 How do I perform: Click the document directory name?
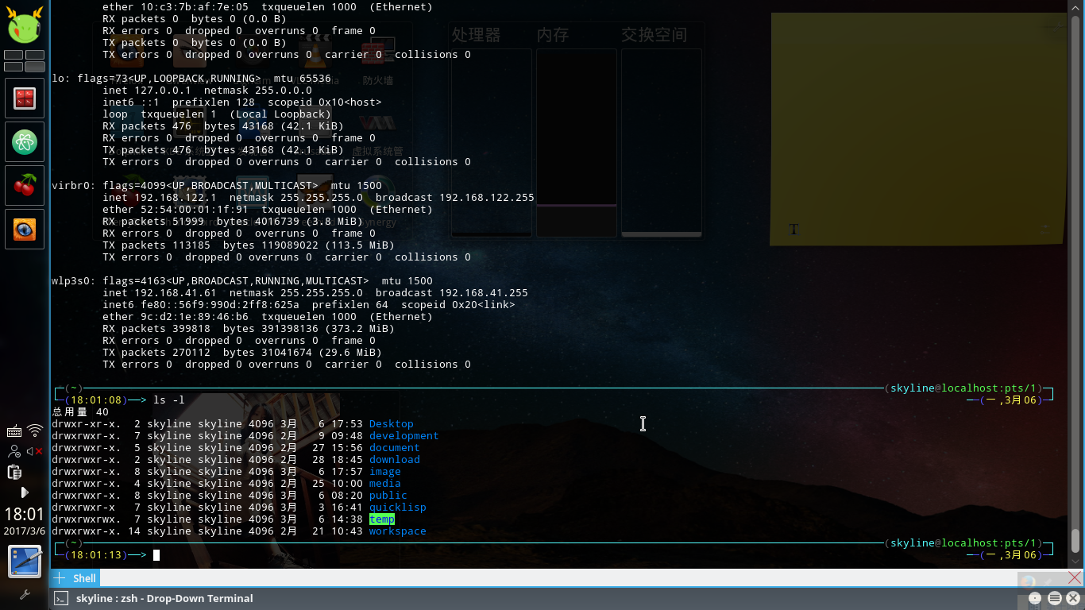click(x=395, y=448)
